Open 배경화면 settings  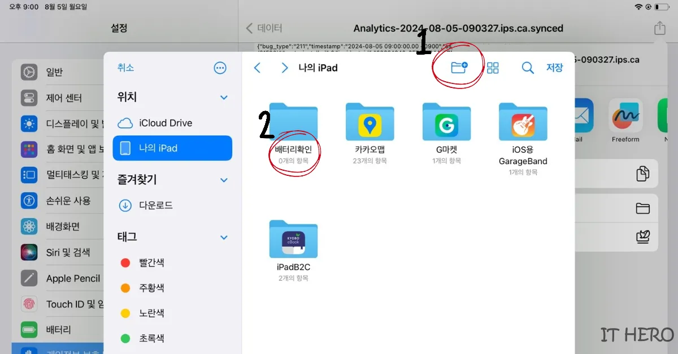click(x=56, y=227)
